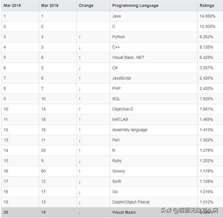Image resolution: width=223 pixels, height=218 pixels.
Task: Click the Assembly language entry
Action: tap(130, 130)
